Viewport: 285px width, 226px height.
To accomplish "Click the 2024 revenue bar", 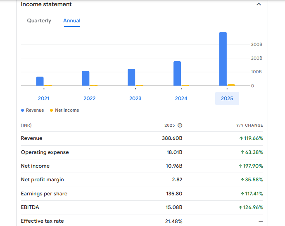I will tap(177, 74).
